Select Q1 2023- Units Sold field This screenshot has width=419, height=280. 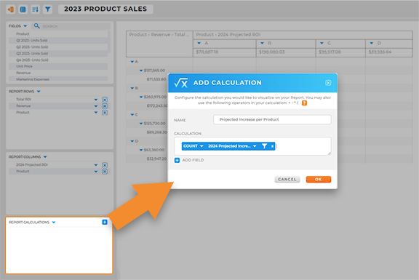[x=58, y=40]
